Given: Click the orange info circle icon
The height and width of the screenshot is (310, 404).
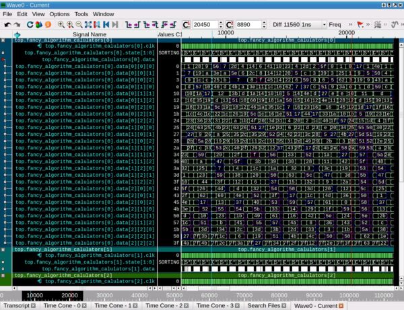Looking at the screenshot, I should [48, 25].
